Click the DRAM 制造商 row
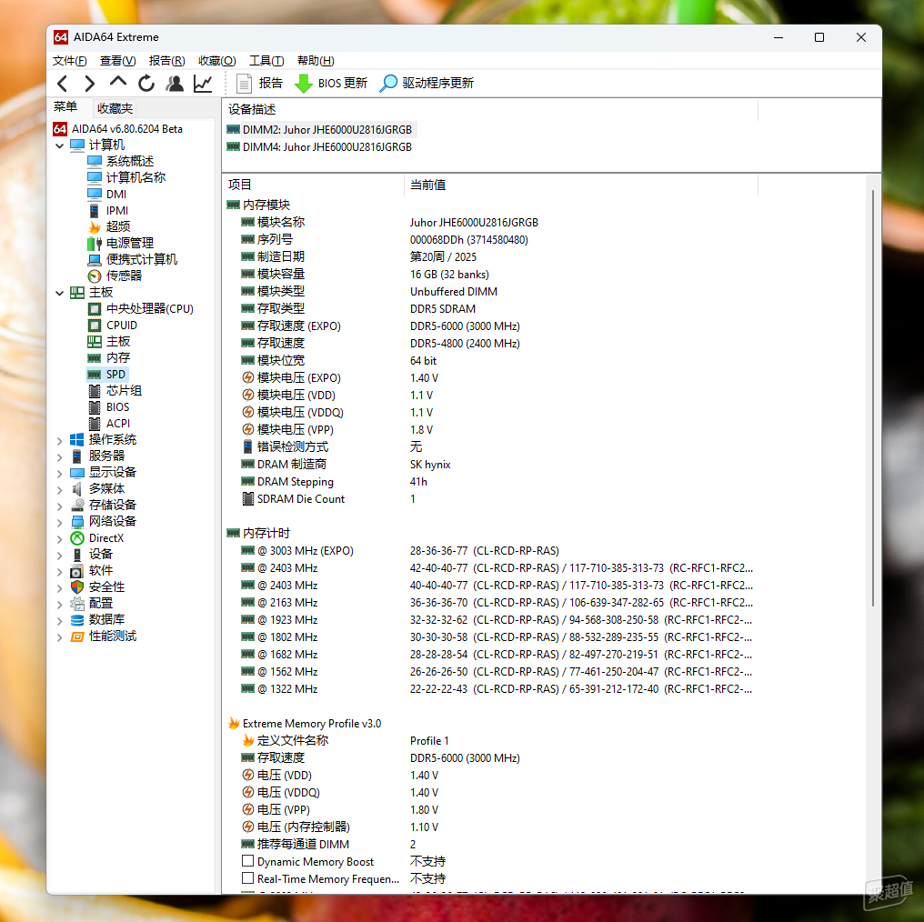924x922 pixels. point(490,465)
